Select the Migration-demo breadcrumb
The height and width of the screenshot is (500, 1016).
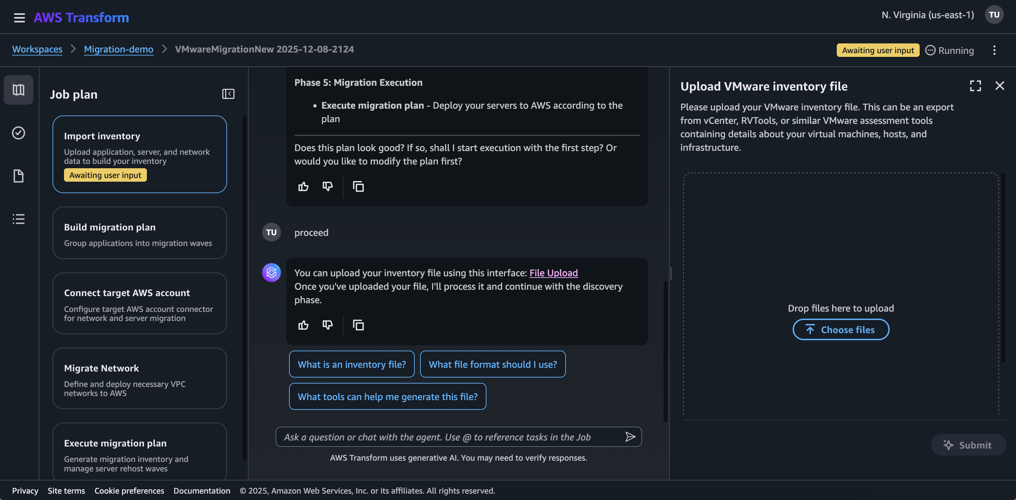click(119, 49)
